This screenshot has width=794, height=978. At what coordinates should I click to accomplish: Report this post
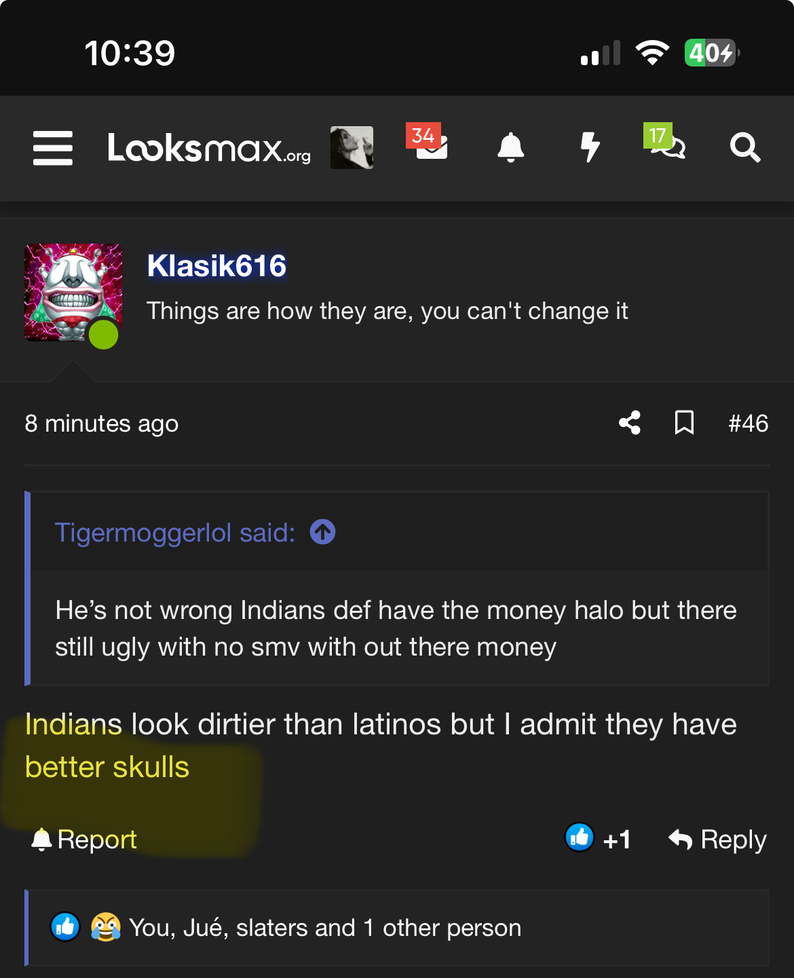pos(83,840)
